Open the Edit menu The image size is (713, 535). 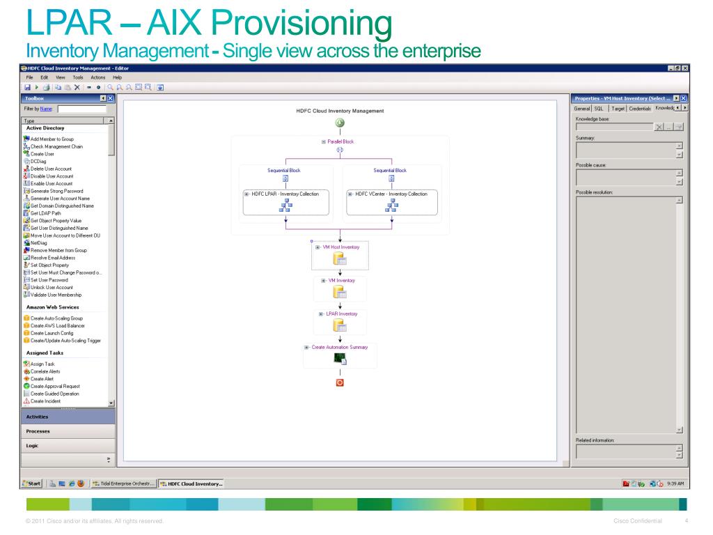(x=44, y=77)
